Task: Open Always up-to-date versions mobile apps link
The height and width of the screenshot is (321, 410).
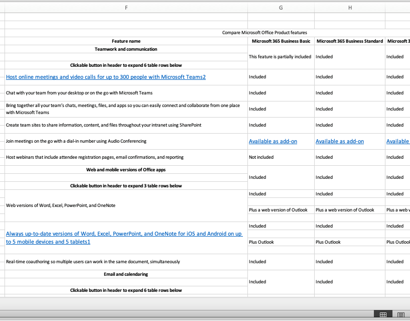Action: [124, 238]
